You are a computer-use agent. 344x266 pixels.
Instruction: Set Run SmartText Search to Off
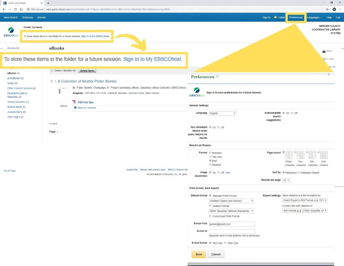pos(218,127)
